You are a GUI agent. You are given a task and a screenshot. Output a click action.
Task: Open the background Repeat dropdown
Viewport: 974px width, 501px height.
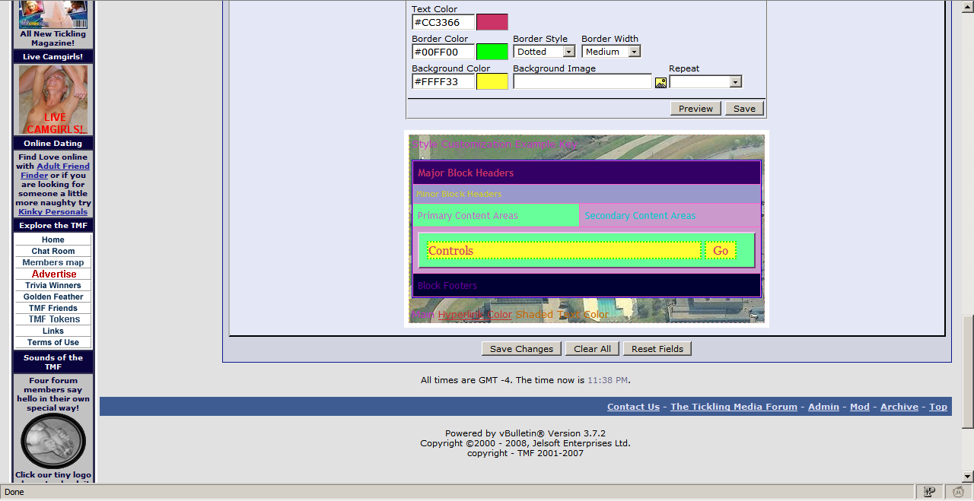pos(705,81)
